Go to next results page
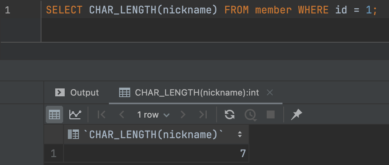Screen dimensions: 389x165 tap(183, 114)
